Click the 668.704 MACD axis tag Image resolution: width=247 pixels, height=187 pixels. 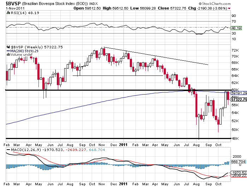[x=238, y=162]
